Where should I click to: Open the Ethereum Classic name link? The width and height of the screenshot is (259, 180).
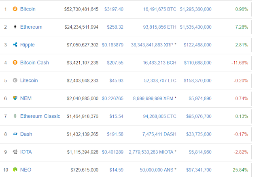(40, 116)
